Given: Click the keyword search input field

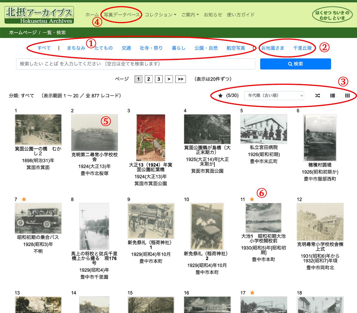Looking at the screenshot, I should point(136,64).
